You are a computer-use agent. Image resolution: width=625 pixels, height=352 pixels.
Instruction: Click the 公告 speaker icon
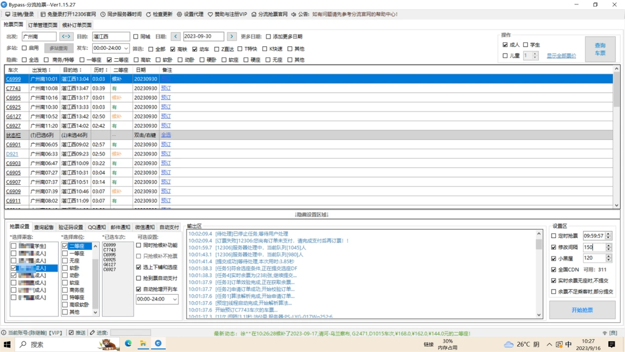[x=294, y=14]
